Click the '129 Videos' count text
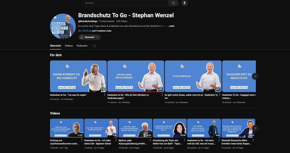The image size is (290, 153). click(122, 21)
